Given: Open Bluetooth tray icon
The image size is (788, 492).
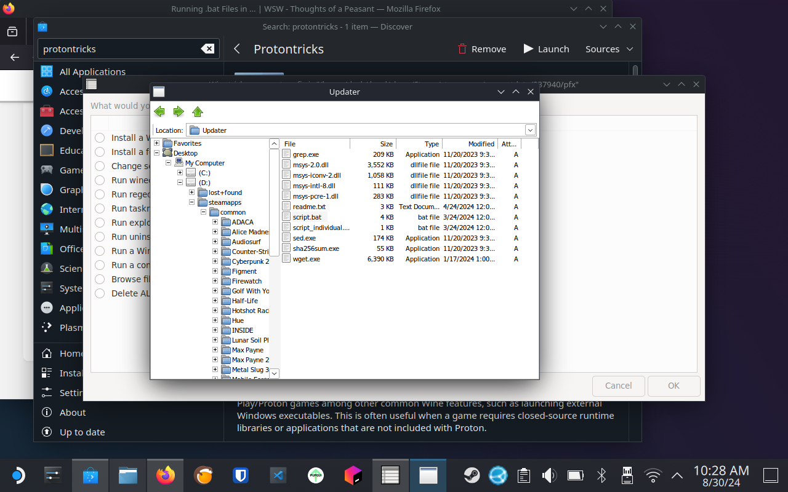Looking at the screenshot, I should [601, 475].
